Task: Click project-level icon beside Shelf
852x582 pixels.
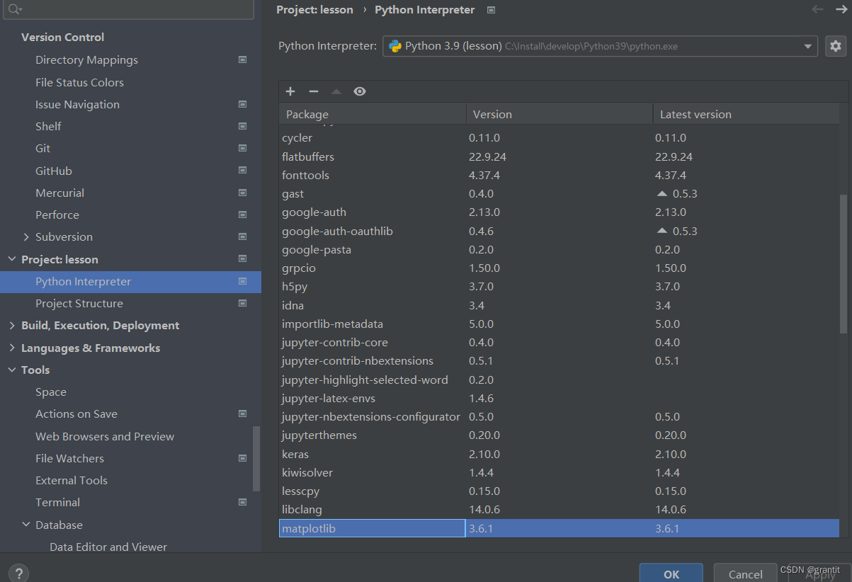Action: pos(243,126)
